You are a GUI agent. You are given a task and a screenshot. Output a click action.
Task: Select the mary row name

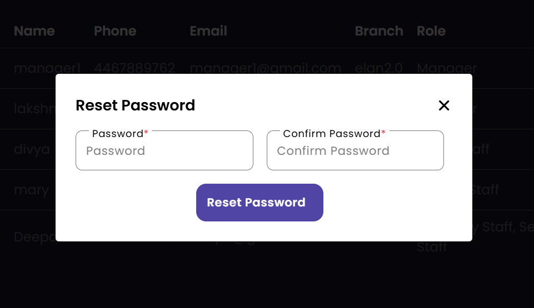tap(31, 190)
